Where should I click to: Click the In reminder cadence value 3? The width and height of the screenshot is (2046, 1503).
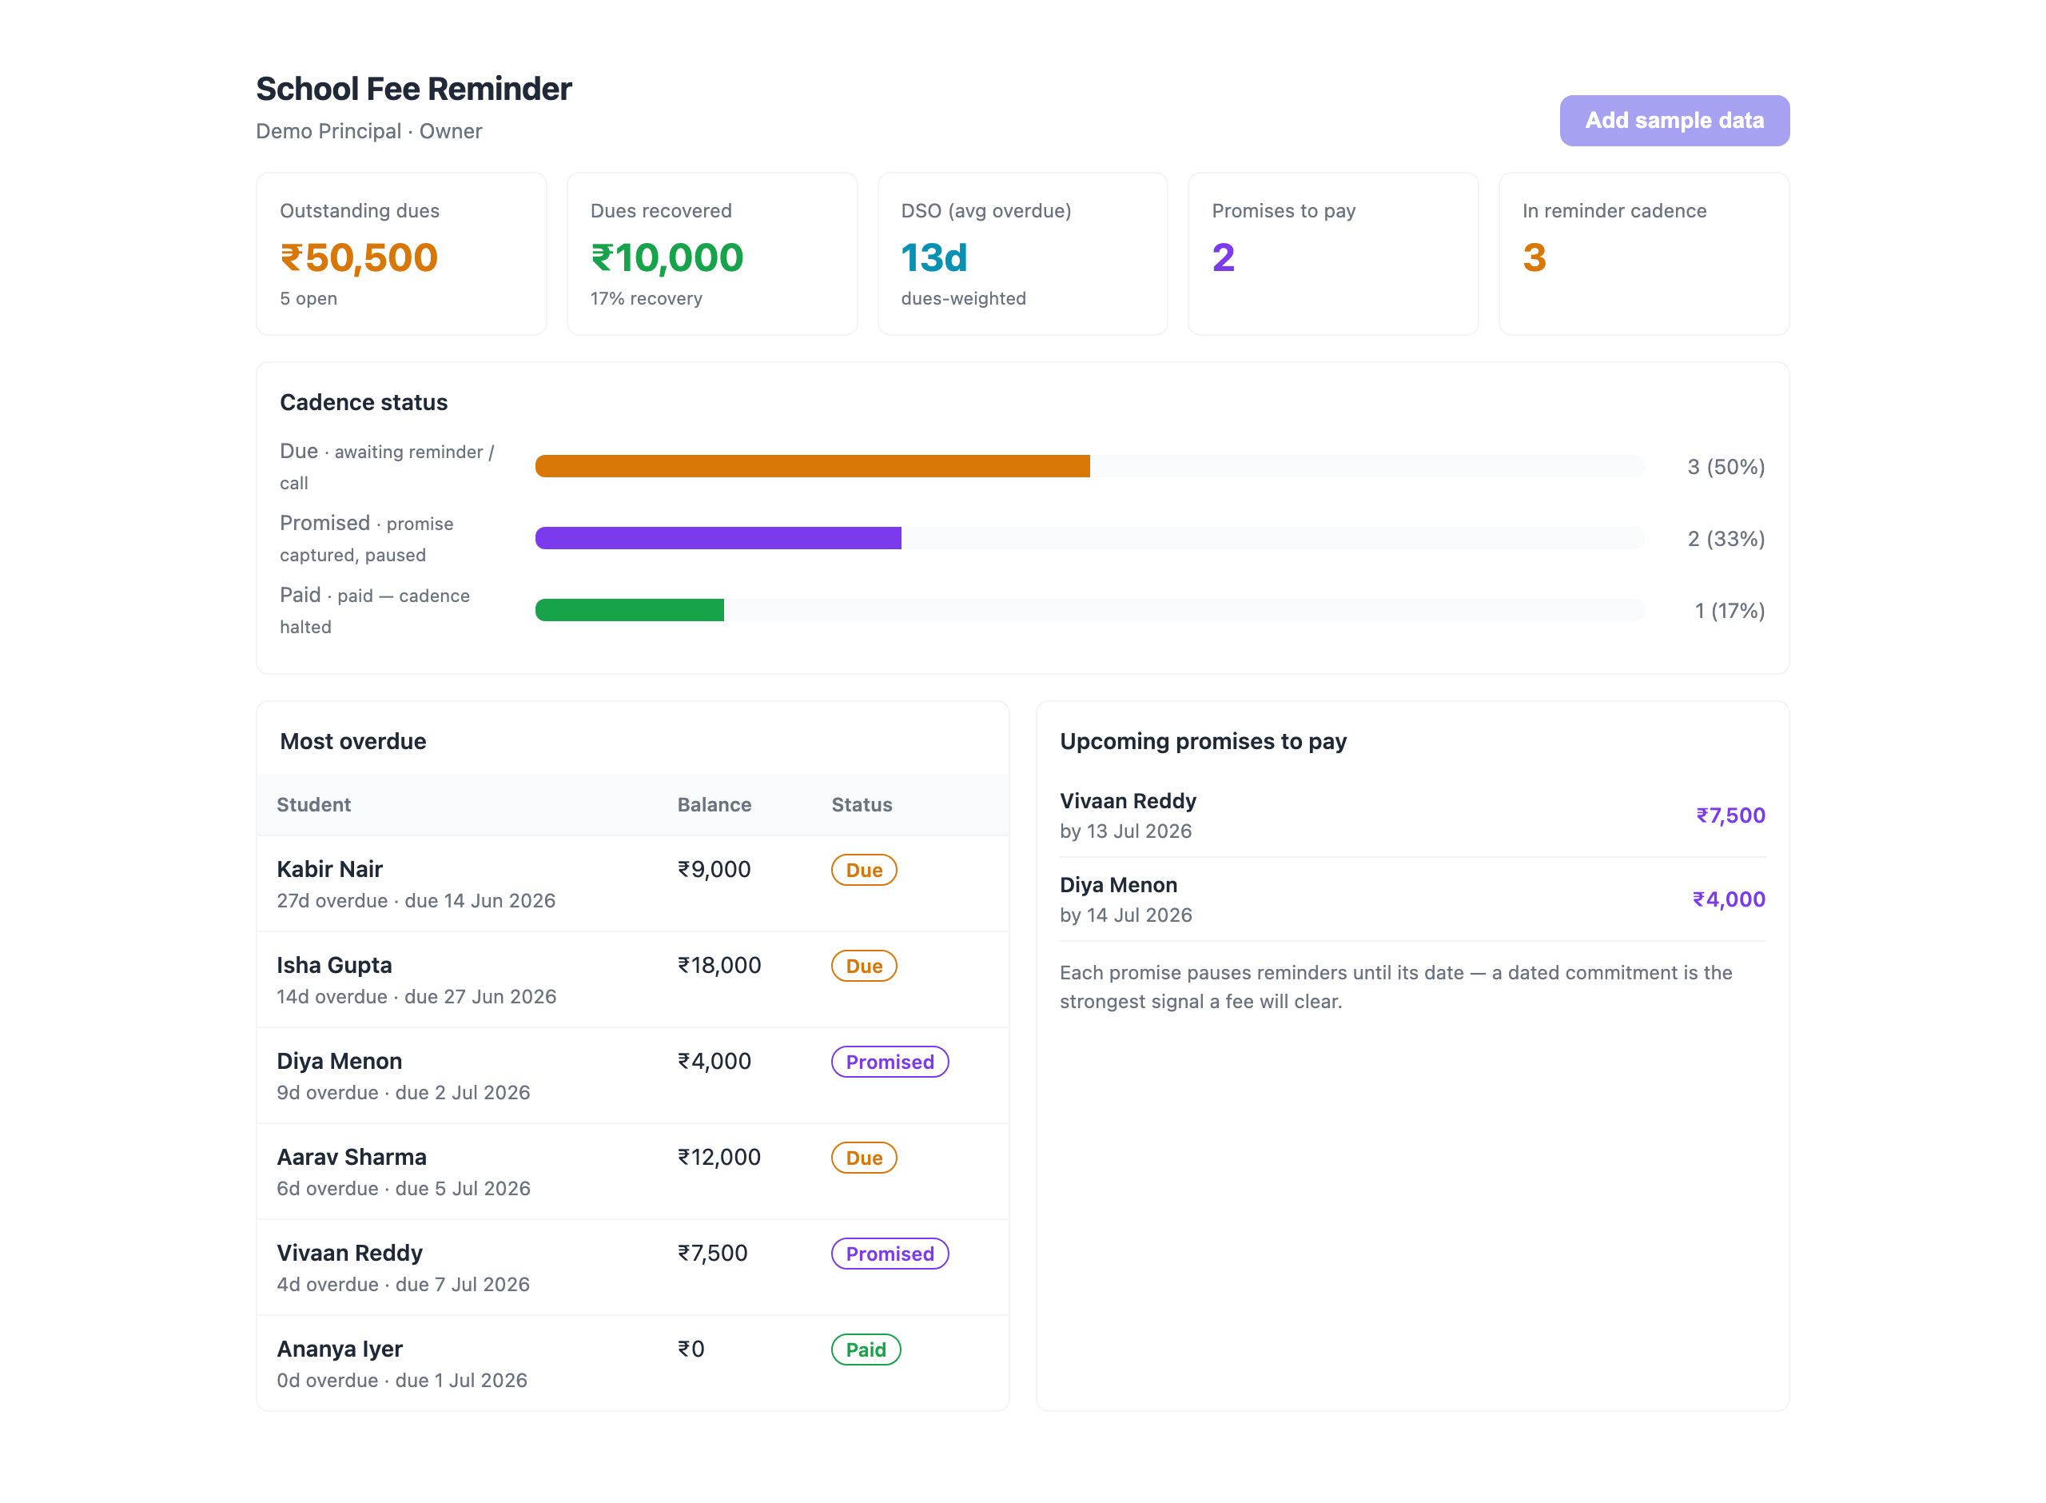point(1534,257)
